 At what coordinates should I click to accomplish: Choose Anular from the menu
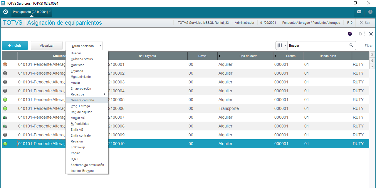(87, 83)
